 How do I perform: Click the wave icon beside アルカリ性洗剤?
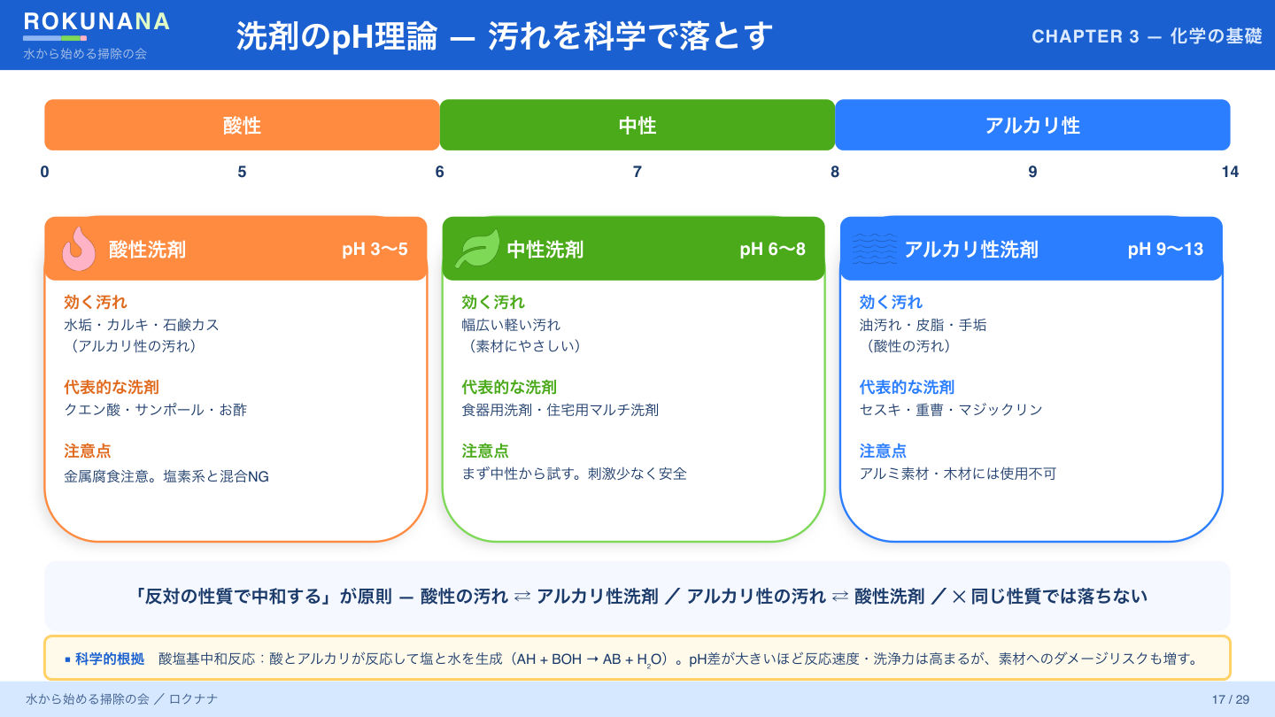tap(874, 249)
